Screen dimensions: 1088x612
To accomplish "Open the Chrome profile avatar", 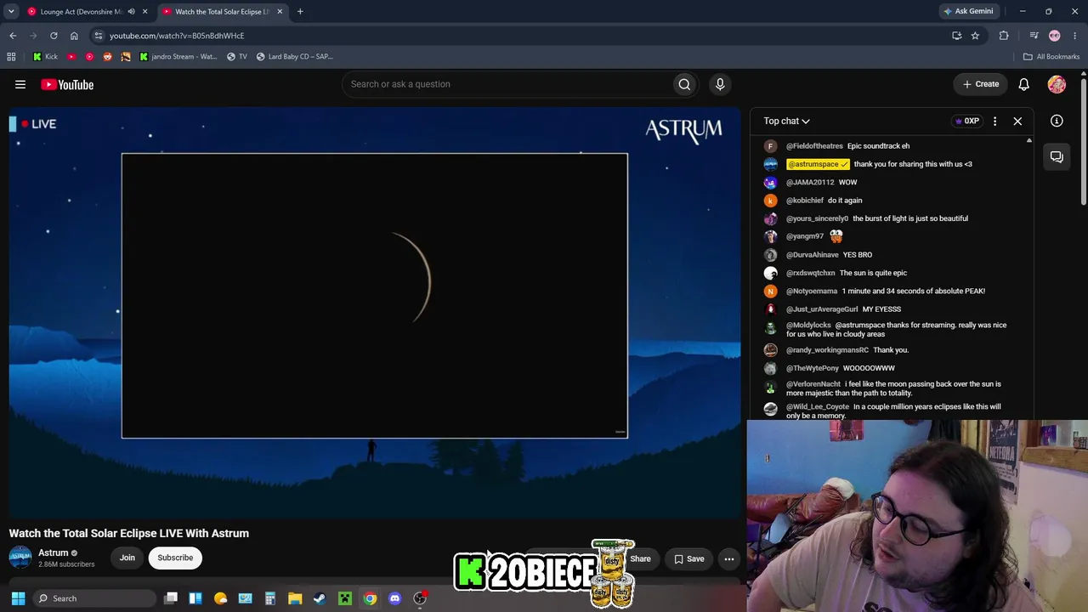I will 1055,36.
